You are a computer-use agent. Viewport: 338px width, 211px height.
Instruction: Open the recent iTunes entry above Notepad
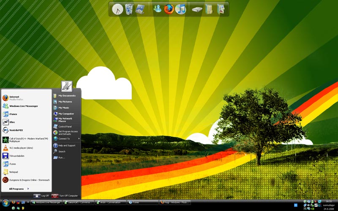[26, 164]
